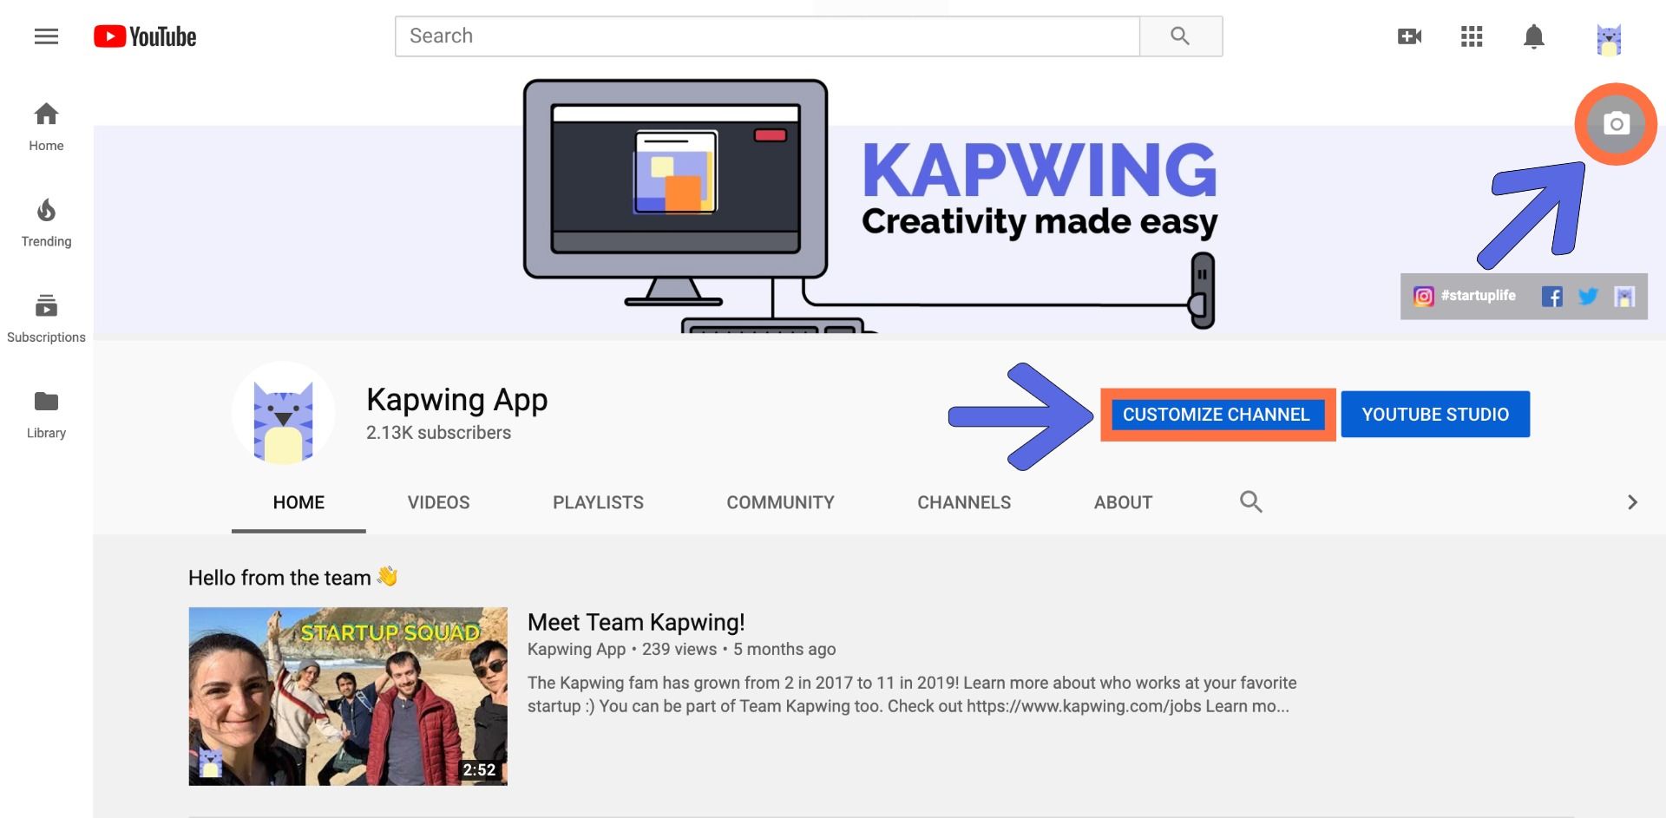
Task: Click the YouTube home logo
Action: [144, 36]
